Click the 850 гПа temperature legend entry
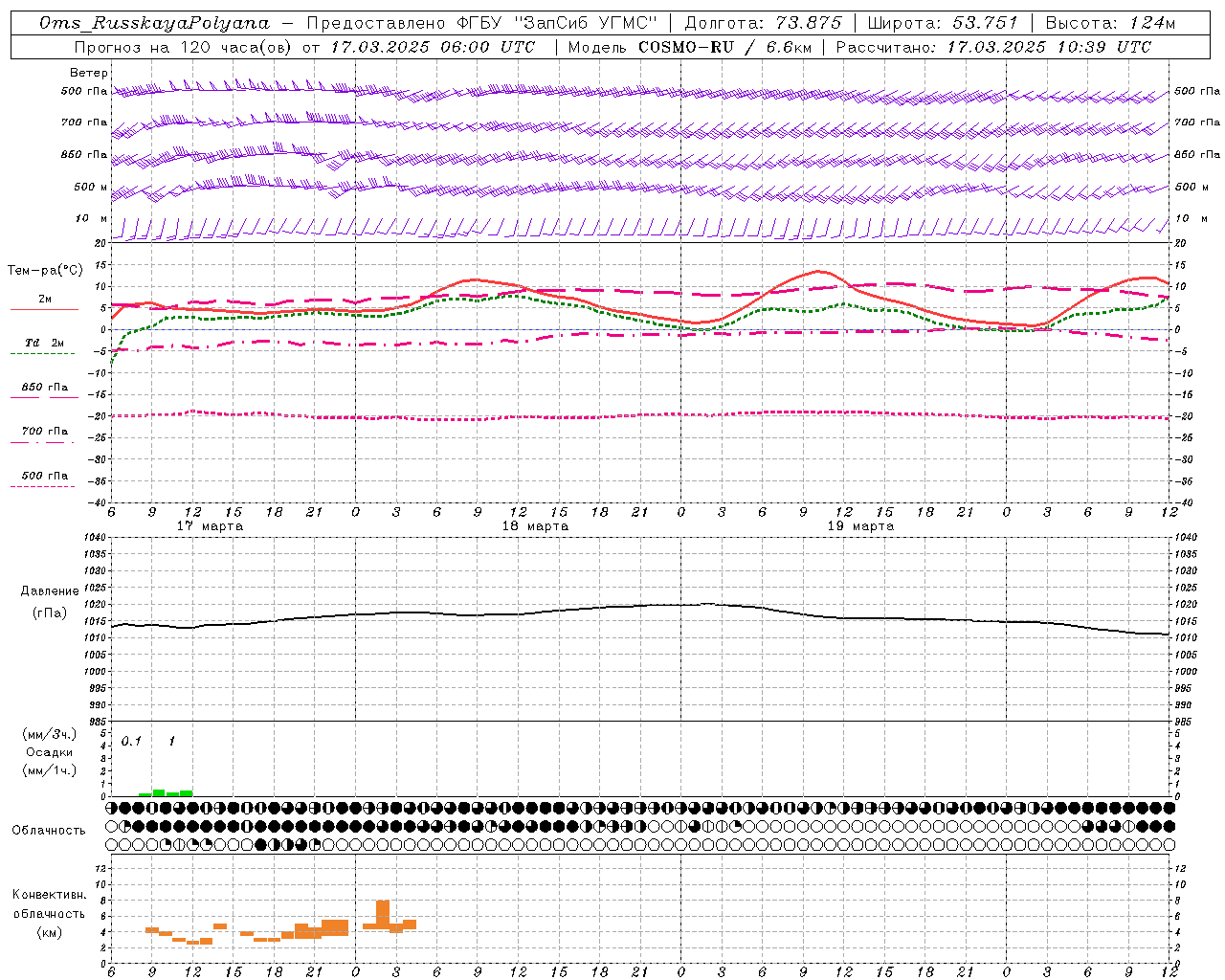Viewport: 1225px width, 980px height. pos(44,388)
